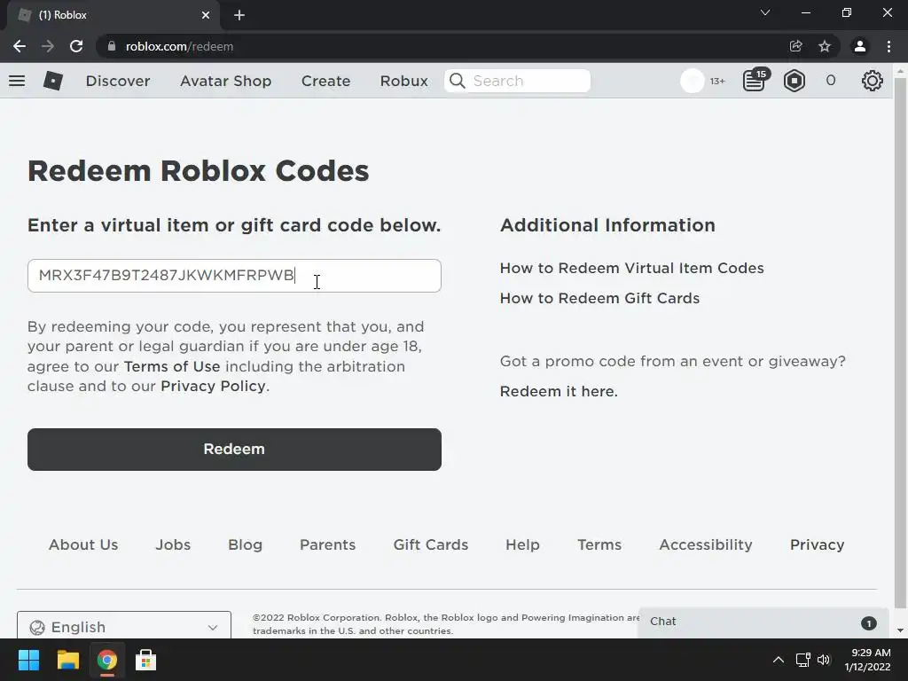
Task: Open How to Redeem Virtual Item Codes
Action: click(631, 268)
